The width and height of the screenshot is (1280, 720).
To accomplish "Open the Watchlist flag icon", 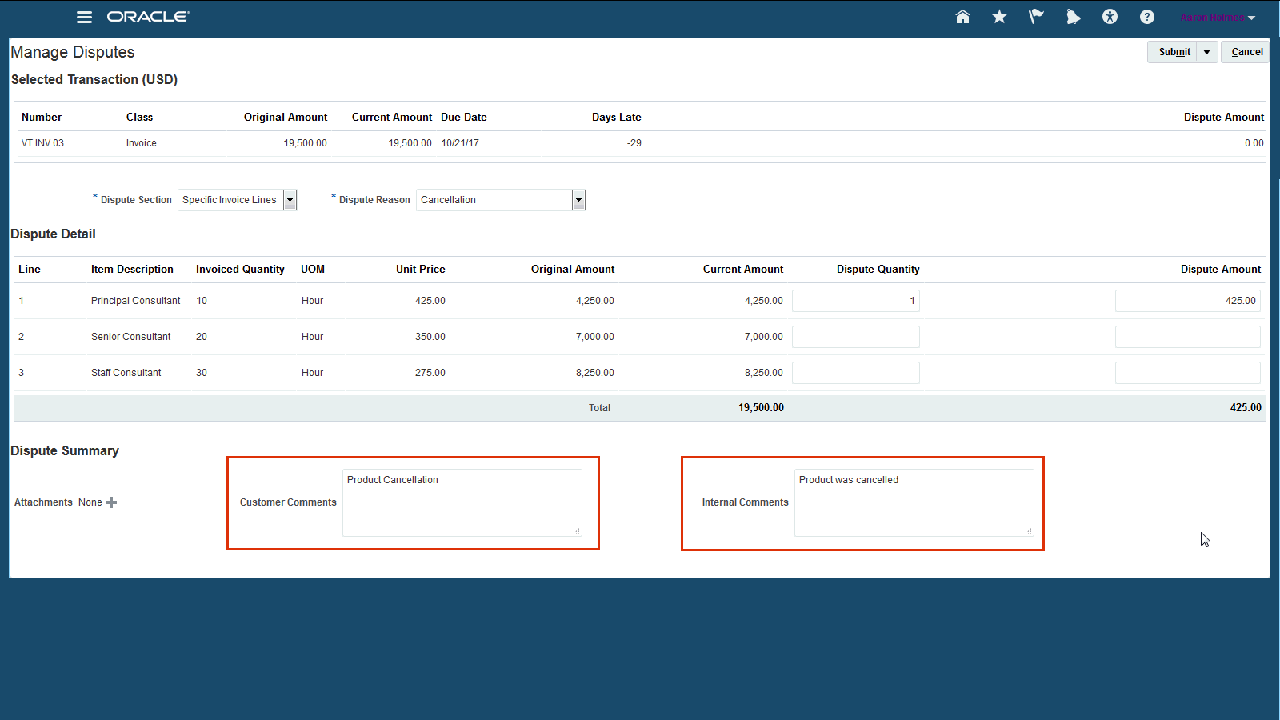I will tap(1036, 17).
